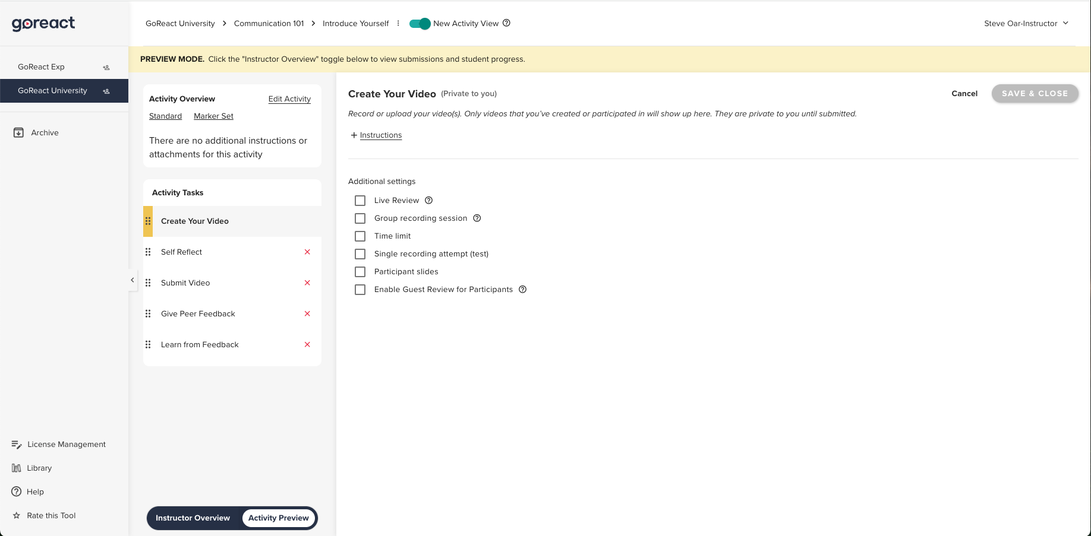Click the Help question mark icon
The image size is (1091, 536).
tap(16, 491)
